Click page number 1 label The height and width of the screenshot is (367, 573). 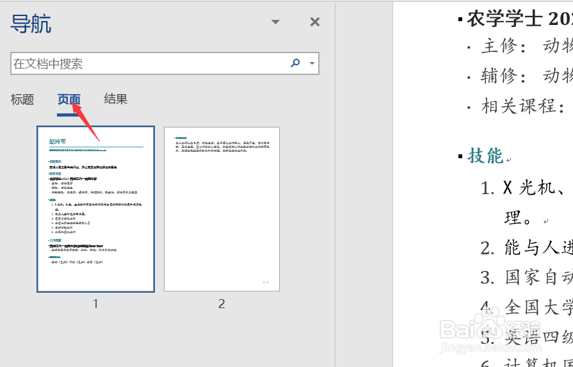coord(95,304)
